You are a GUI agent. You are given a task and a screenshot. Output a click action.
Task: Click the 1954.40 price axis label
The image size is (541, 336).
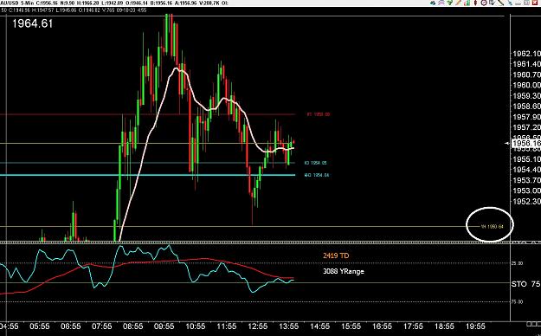(527, 170)
